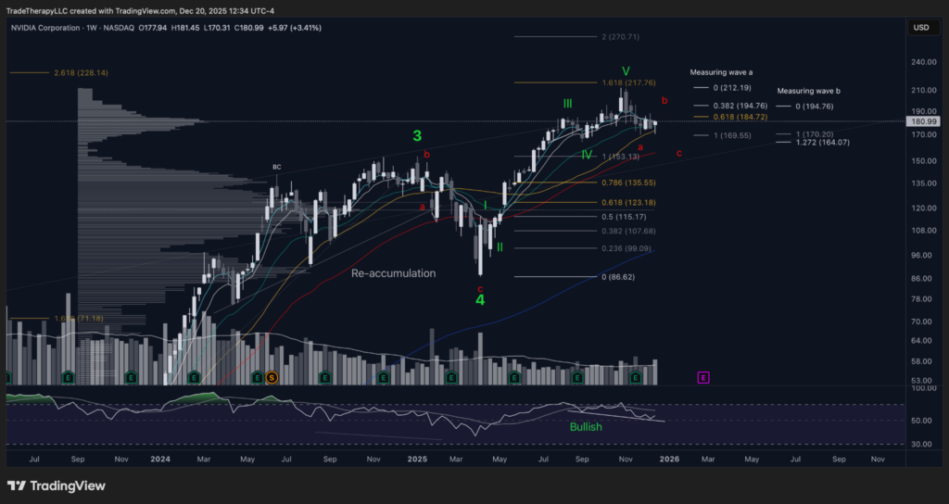Click the green E marker left of orange S

point(257,377)
